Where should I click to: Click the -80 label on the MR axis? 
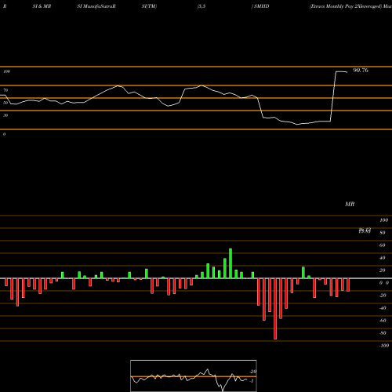point(383,333)
